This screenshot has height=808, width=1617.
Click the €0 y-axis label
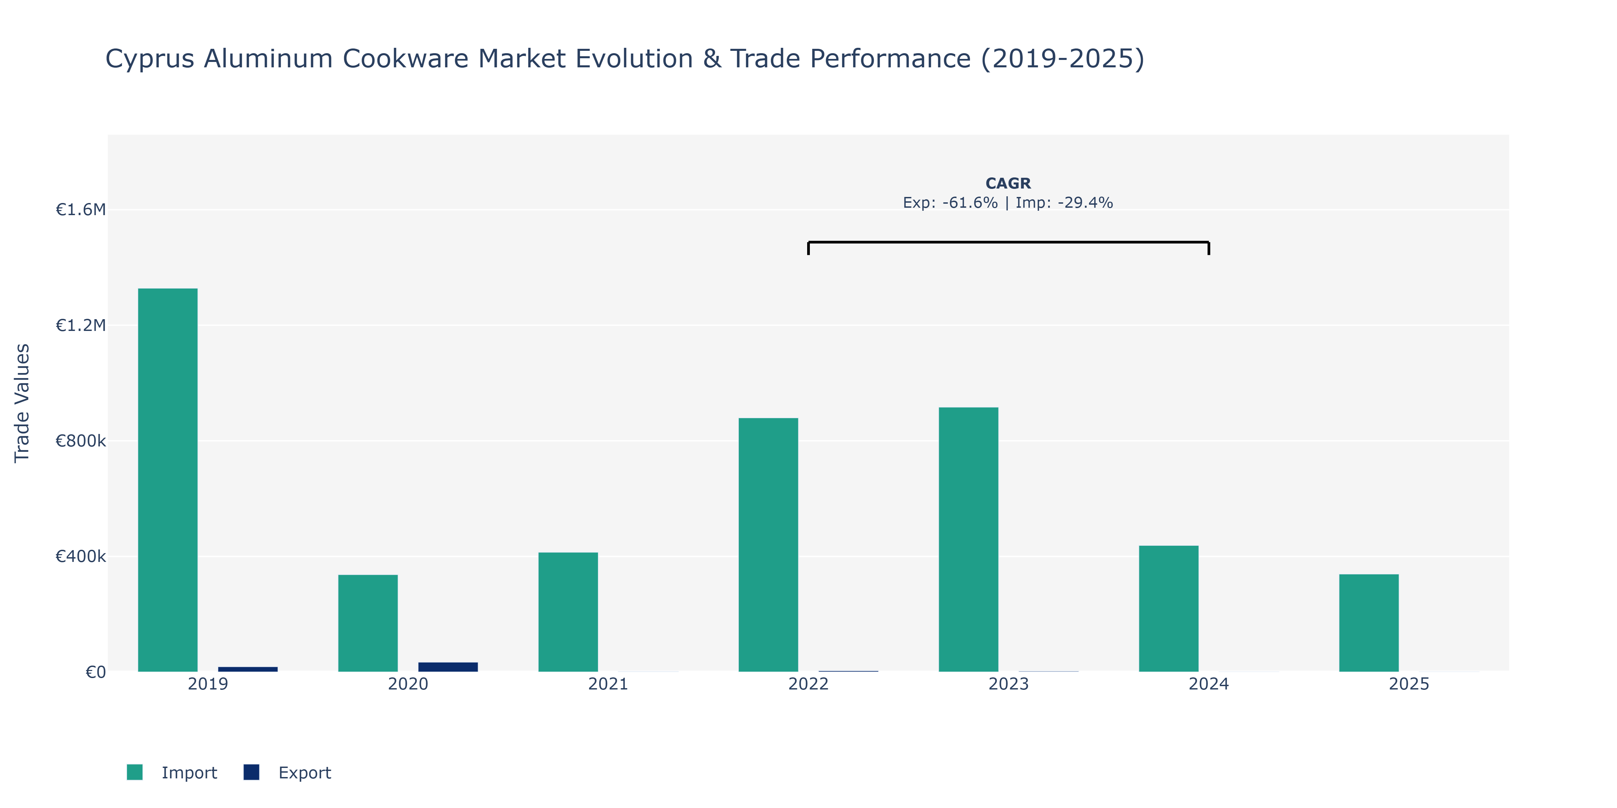point(95,672)
